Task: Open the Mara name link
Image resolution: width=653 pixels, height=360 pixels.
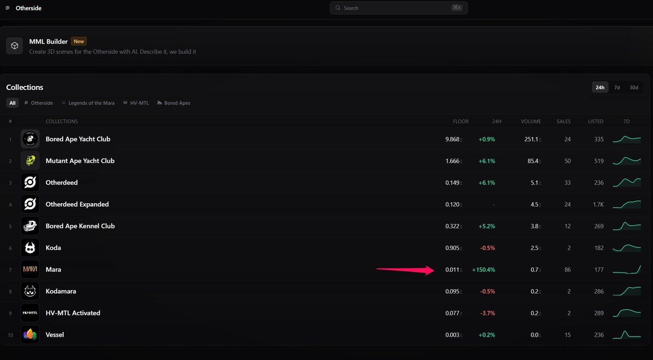Action: click(x=53, y=270)
